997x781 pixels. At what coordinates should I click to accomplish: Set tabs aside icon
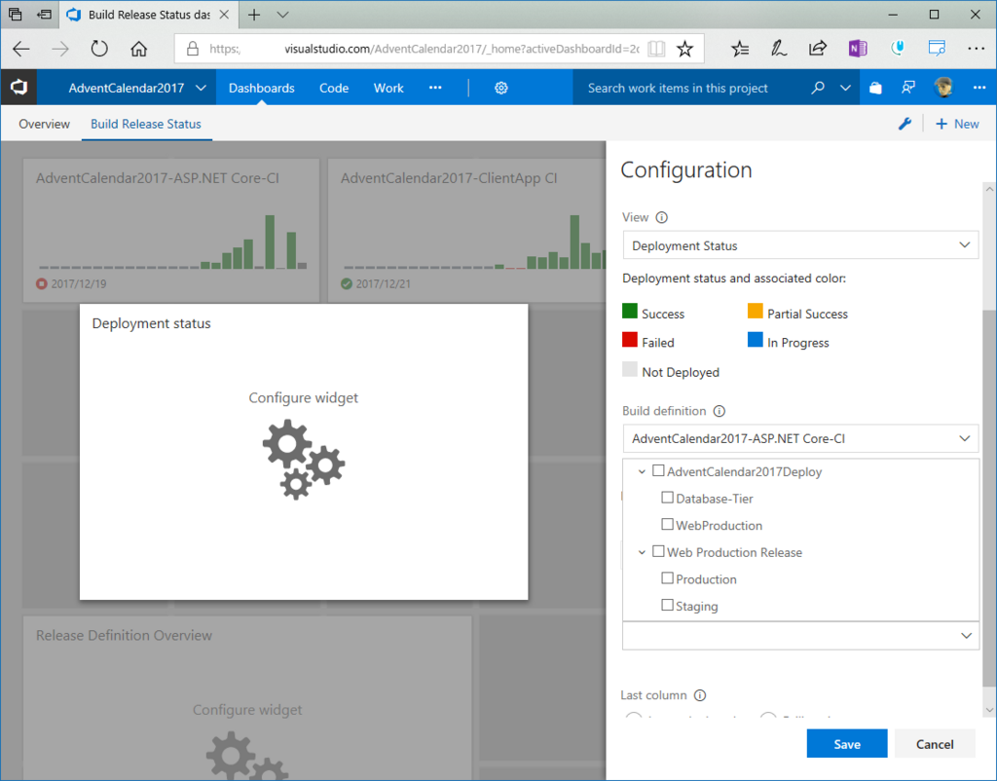click(x=44, y=15)
